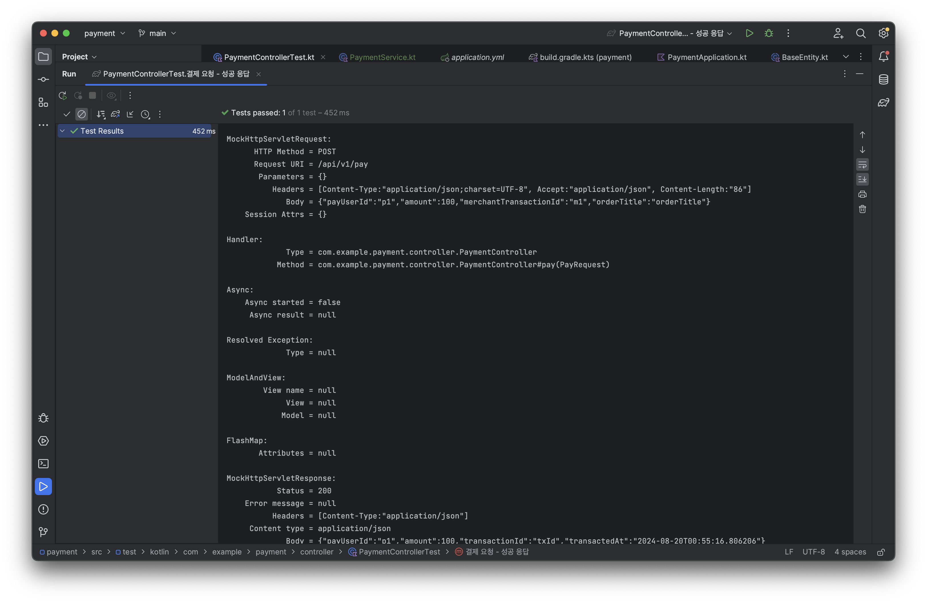
Task: Rerun the test with the rerun icon
Action: click(62, 95)
